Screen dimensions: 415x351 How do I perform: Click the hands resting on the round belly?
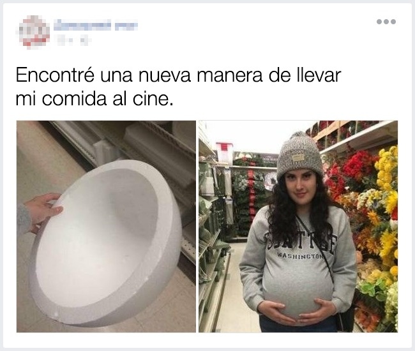298,310
